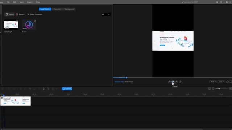Open the aspect ratio dropdown
This screenshot has width=232, height=130.
[213, 82]
